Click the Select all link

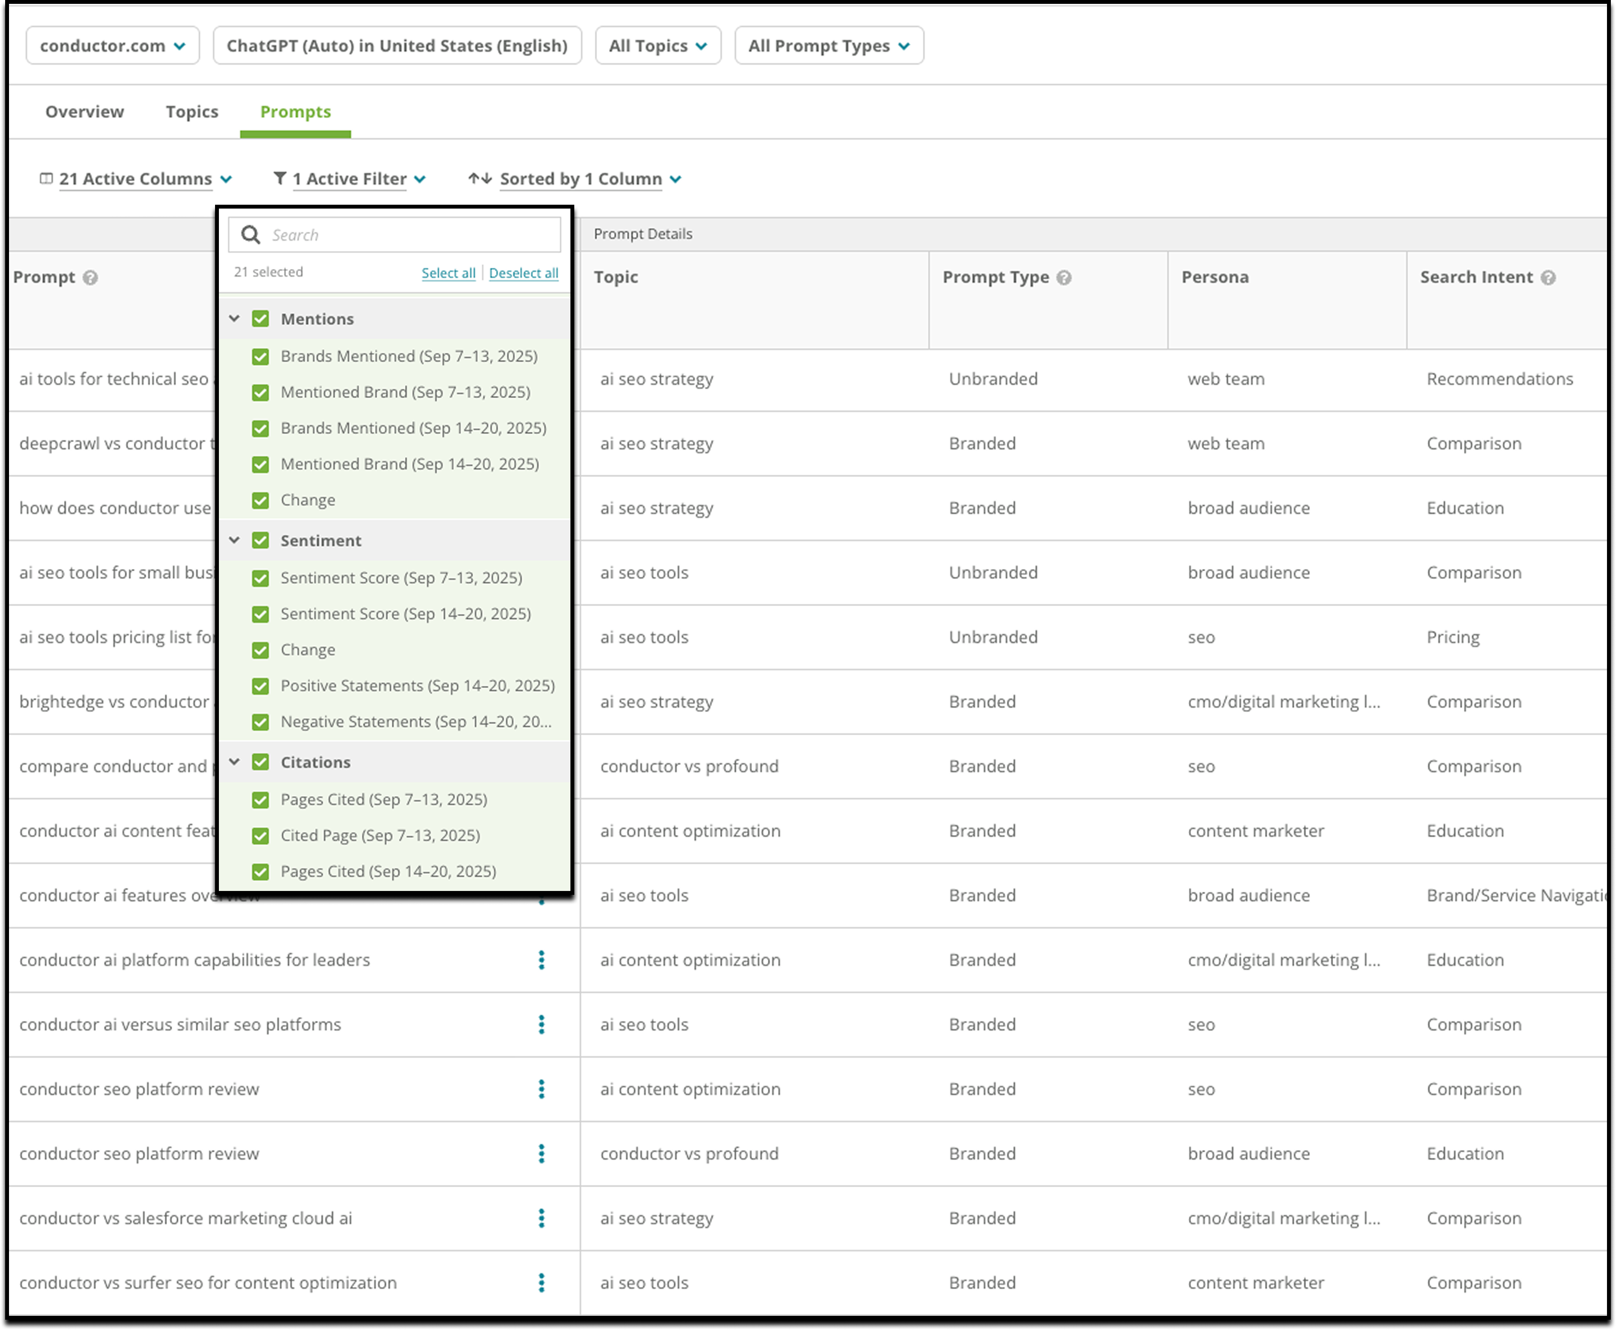[x=448, y=273]
